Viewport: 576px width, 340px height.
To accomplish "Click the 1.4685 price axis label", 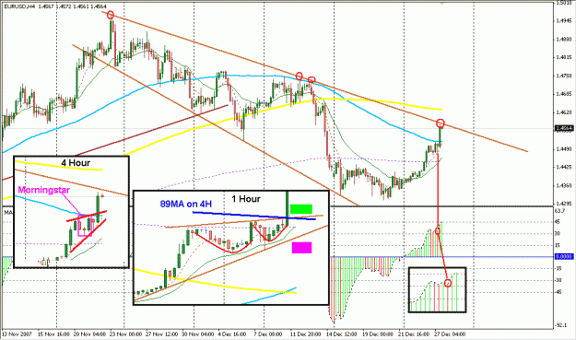I will [564, 94].
